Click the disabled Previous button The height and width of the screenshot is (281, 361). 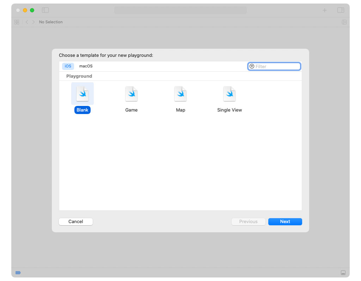click(x=249, y=222)
